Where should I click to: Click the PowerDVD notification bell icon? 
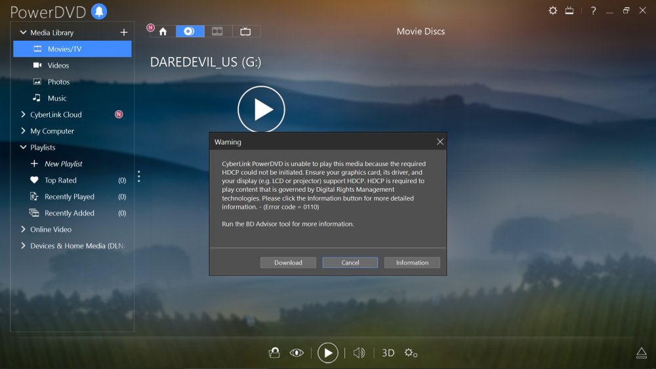click(99, 11)
